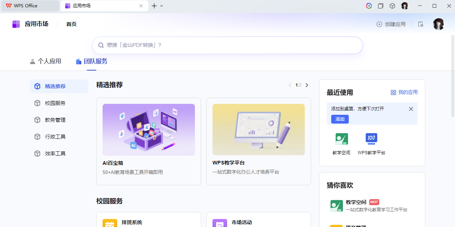Select 教务管理 category in sidebar
This screenshot has height=227, width=455.
59,120
